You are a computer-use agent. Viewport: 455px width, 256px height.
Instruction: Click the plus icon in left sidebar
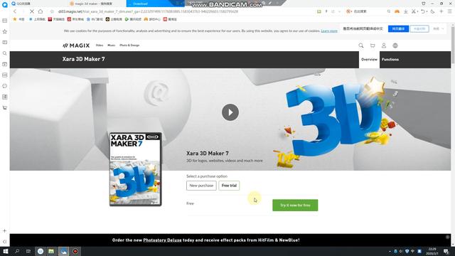pos(5,230)
